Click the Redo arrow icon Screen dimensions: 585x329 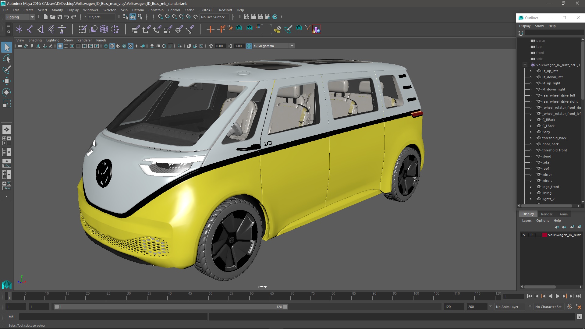click(74, 17)
